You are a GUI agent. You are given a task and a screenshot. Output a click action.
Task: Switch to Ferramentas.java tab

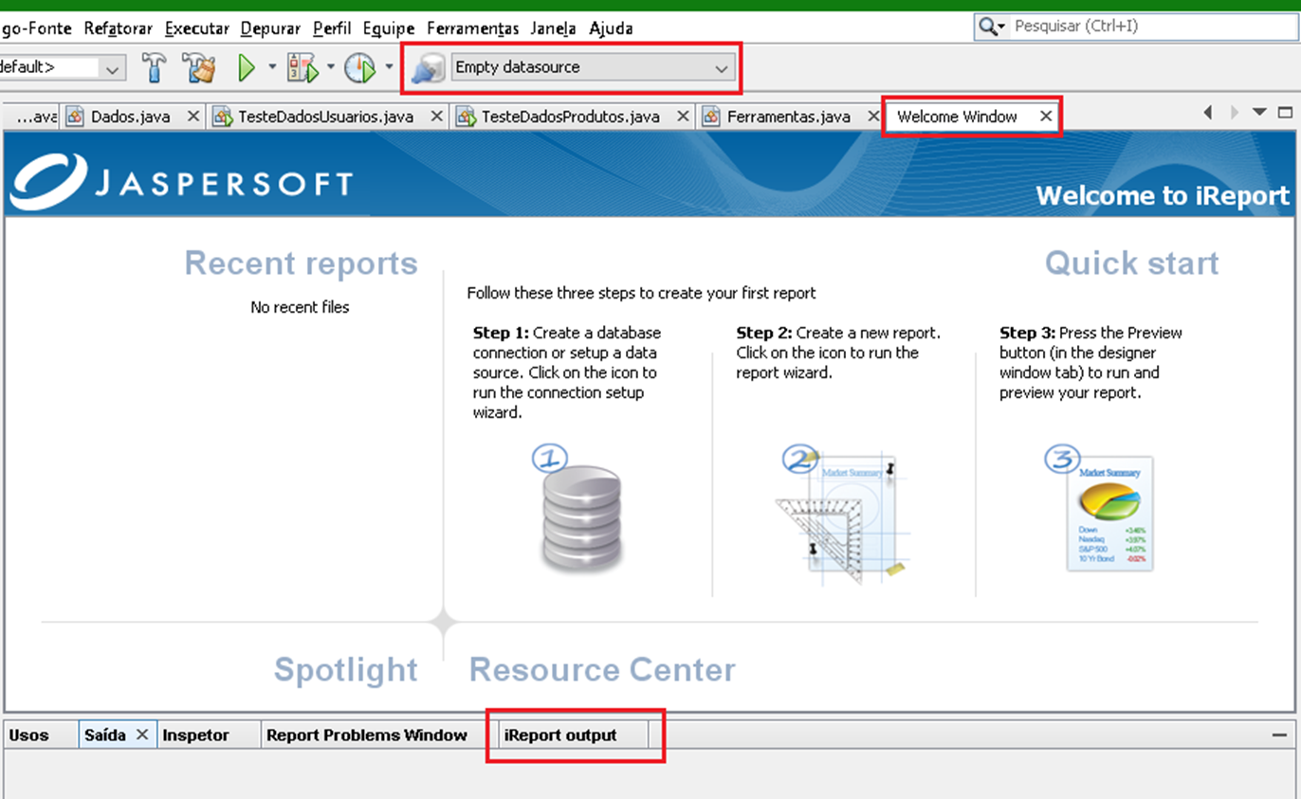tap(788, 117)
